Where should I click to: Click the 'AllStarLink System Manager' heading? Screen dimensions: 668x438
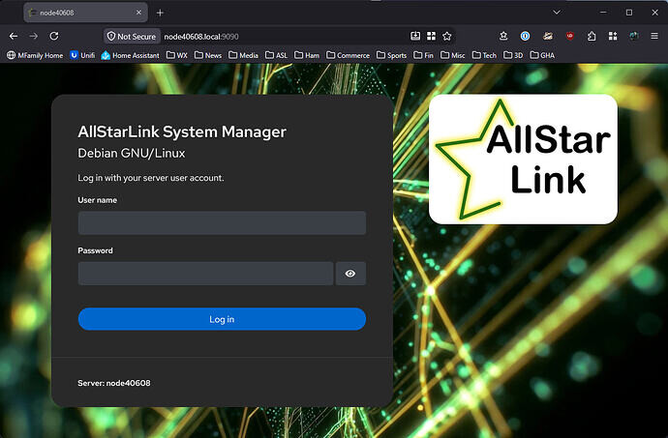pyautogui.click(x=182, y=131)
